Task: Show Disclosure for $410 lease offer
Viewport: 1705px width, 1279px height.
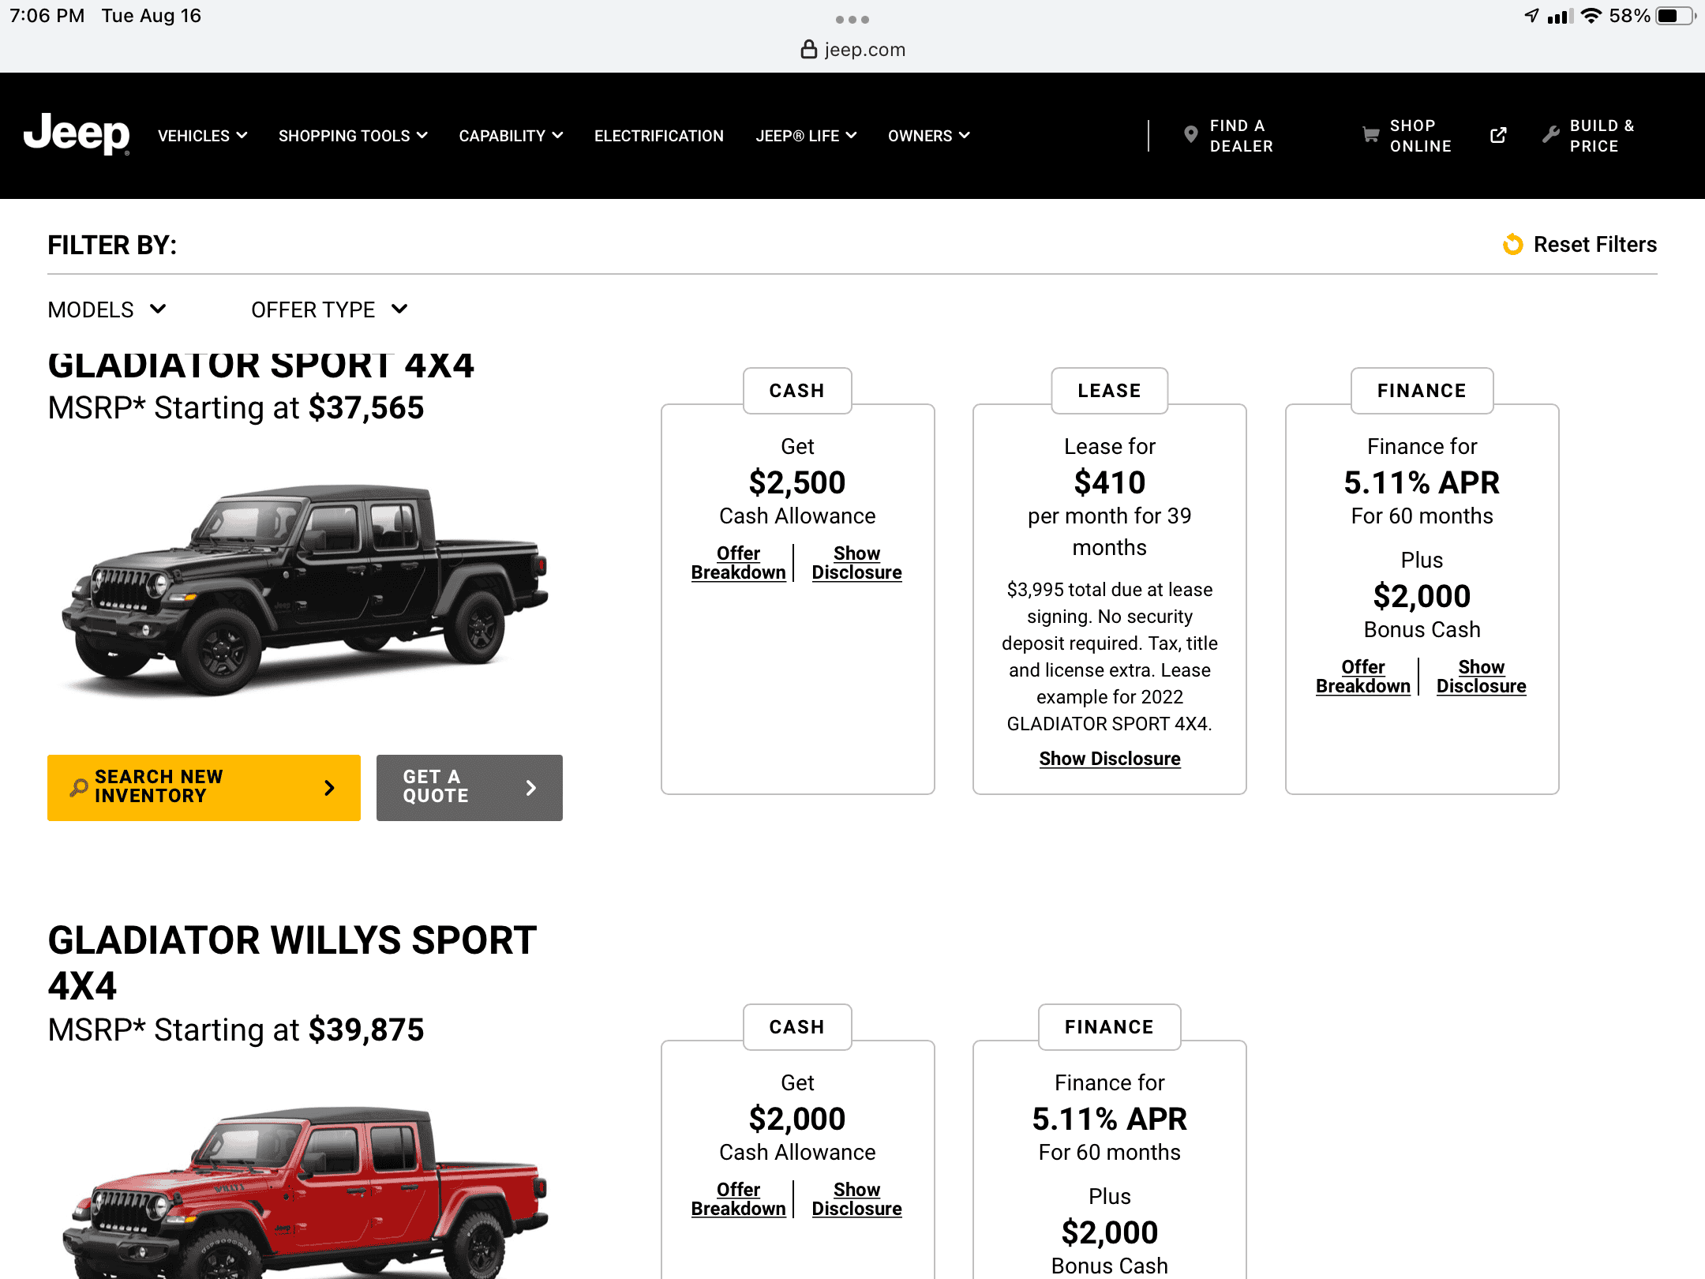Action: pos(1109,759)
